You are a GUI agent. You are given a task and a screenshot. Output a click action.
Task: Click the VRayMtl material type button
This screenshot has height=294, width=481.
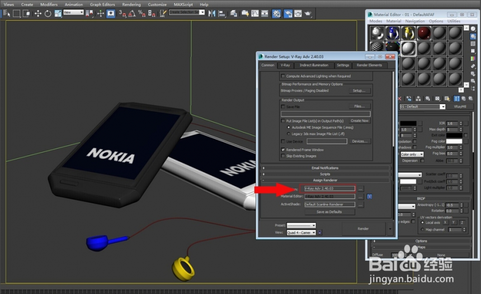tap(460, 107)
